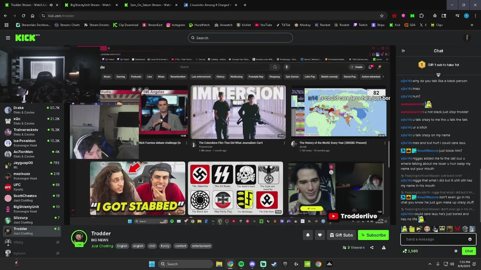Show hidden system tray icons
This screenshot has height=270, width=481.
point(430,264)
